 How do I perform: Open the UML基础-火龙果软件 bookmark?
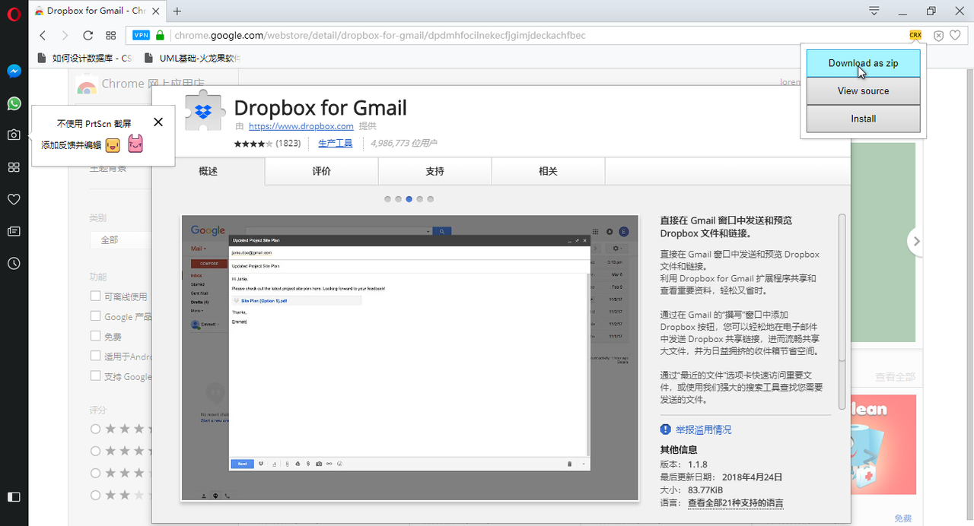tap(193, 58)
